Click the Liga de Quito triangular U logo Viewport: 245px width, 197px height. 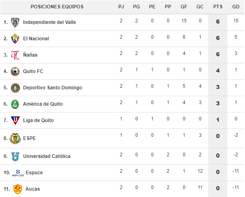point(15,120)
